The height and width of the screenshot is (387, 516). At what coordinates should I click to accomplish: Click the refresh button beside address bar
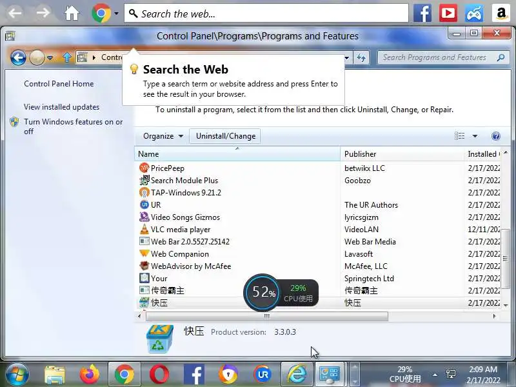[361, 58]
